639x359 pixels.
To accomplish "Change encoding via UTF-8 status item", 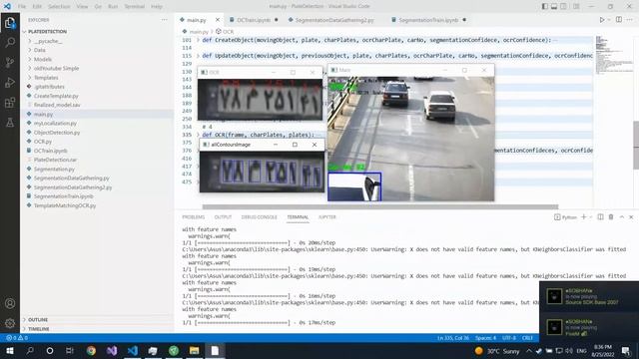I will [509, 338].
